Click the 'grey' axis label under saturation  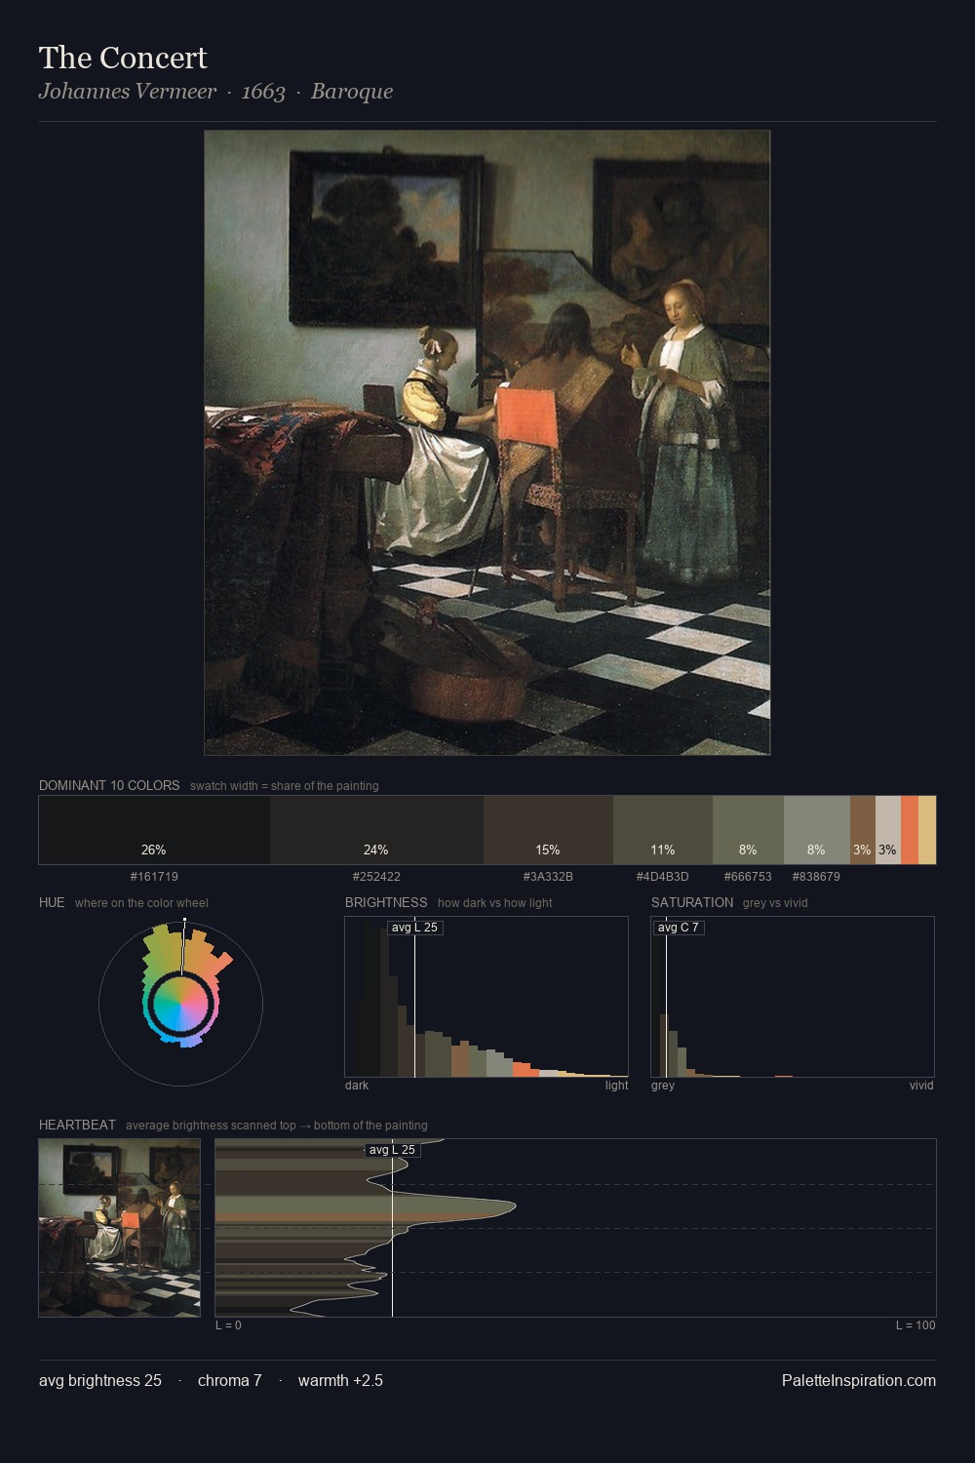coord(663,1086)
